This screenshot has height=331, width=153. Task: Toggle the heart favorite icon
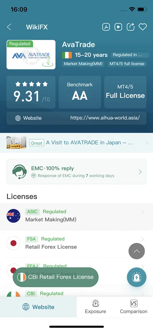tap(143, 27)
